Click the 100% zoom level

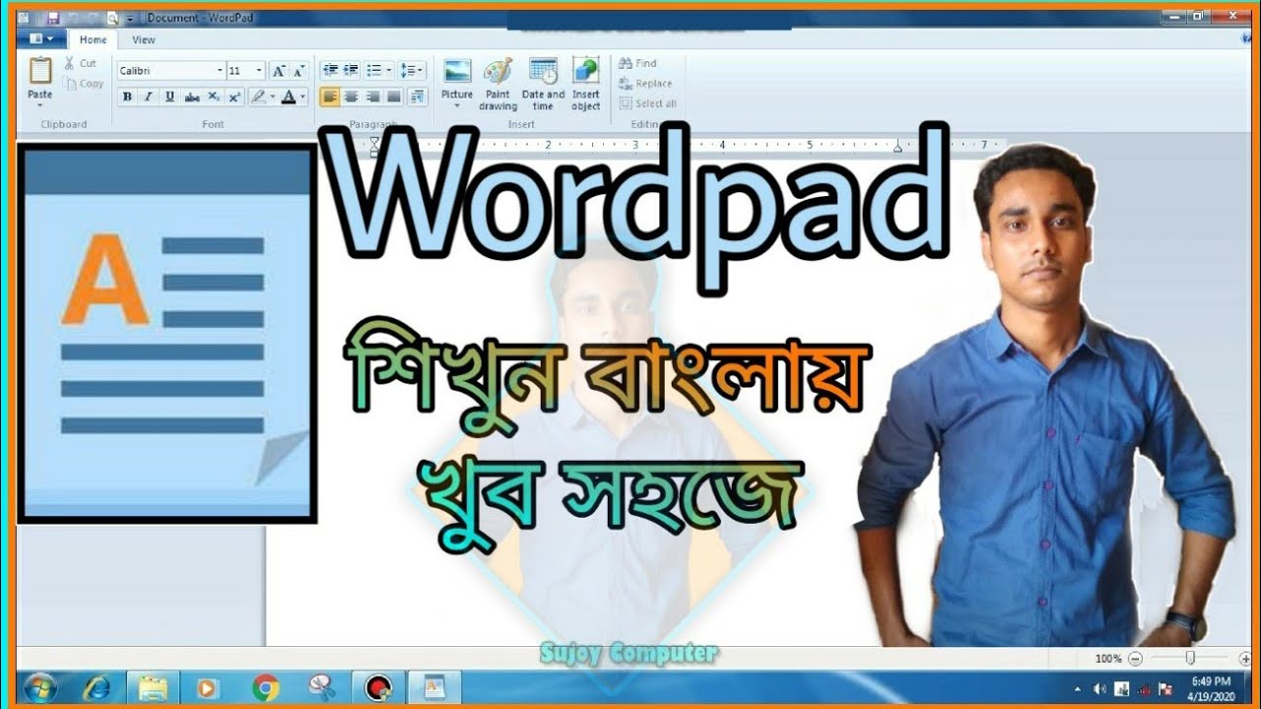point(1108,658)
